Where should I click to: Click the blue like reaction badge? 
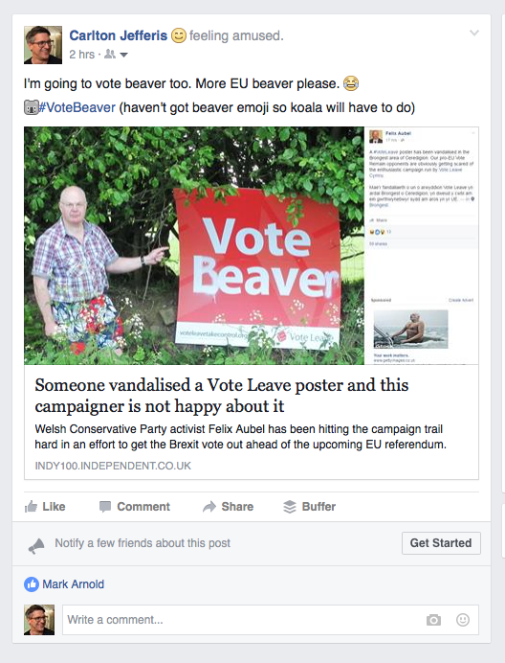(x=32, y=584)
